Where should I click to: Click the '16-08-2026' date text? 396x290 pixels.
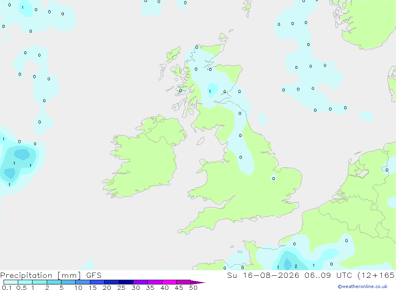271,275
